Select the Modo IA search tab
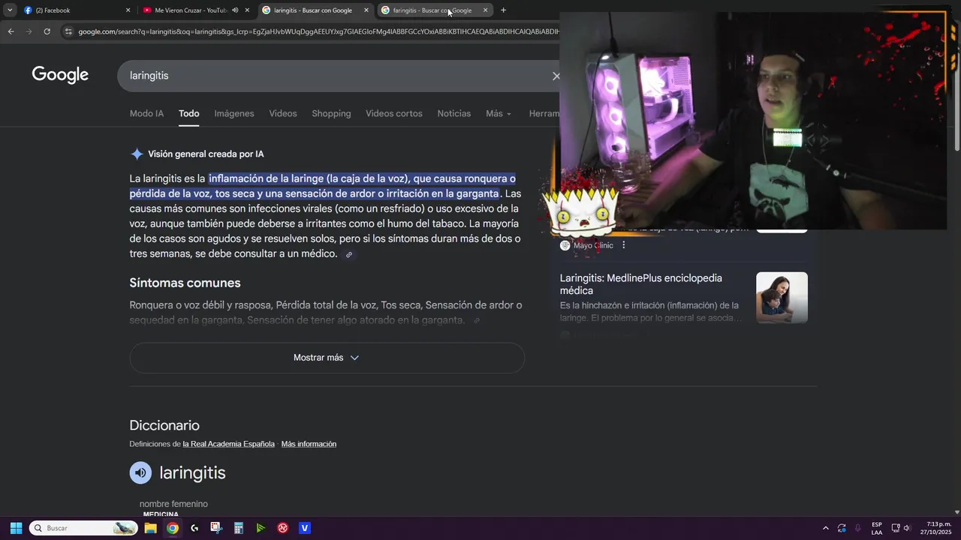 pyautogui.click(x=146, y=113)
